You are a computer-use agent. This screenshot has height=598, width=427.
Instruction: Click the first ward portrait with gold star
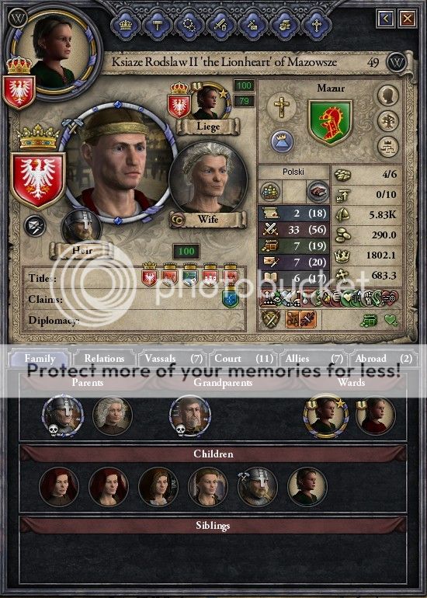click(x=325, y=416)
